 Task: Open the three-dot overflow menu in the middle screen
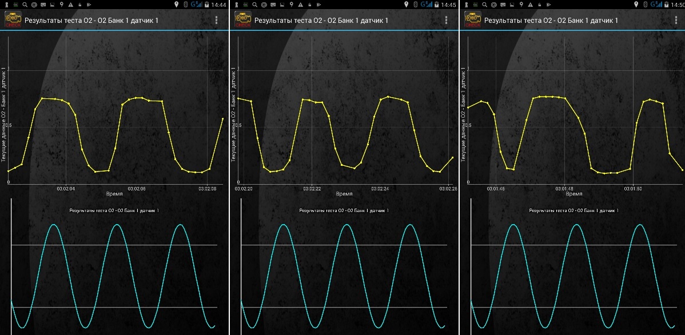446,21
